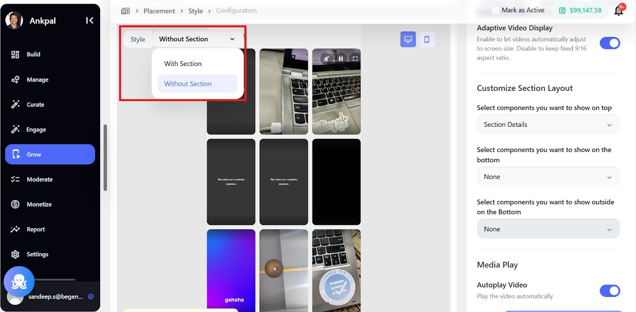636x312 pixels.
Task: Unmute the playing video
Action: pyautogui.click(x=326, y=59)
